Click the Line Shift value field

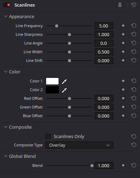point(104,60)
